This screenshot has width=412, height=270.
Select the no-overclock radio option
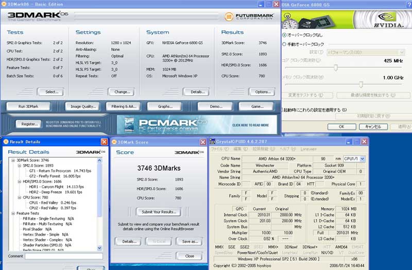click(x=284, y=35)
